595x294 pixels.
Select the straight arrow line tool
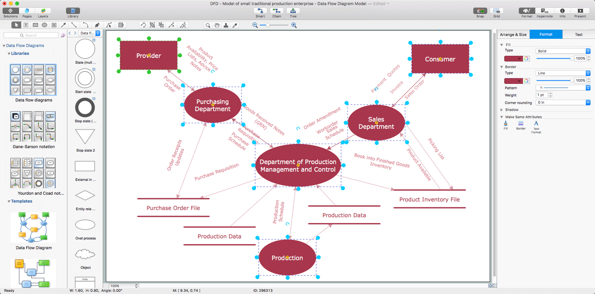[63, 25]
